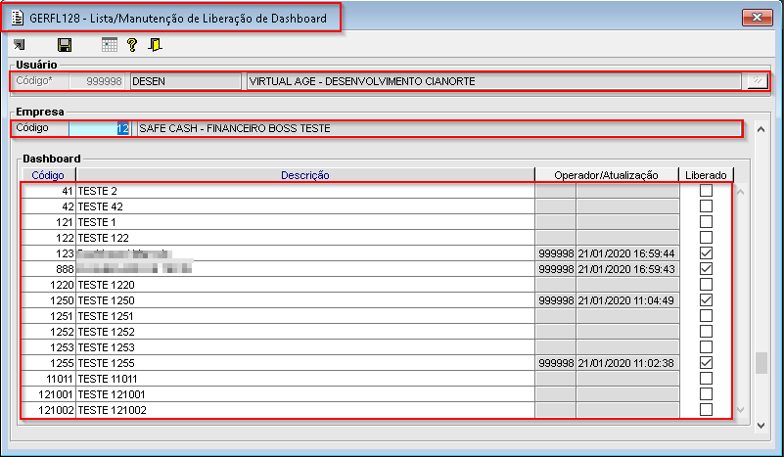Select the TESTE 1252 description cell
Screen dimensions: 784x457
click(x=305, y=332)
